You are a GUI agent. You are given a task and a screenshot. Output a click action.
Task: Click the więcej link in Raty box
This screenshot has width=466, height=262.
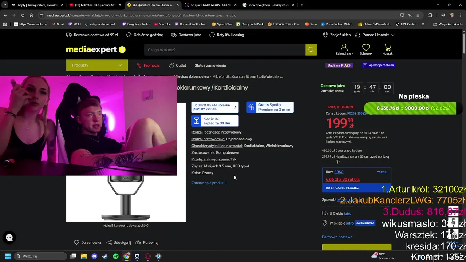[382, 172]
